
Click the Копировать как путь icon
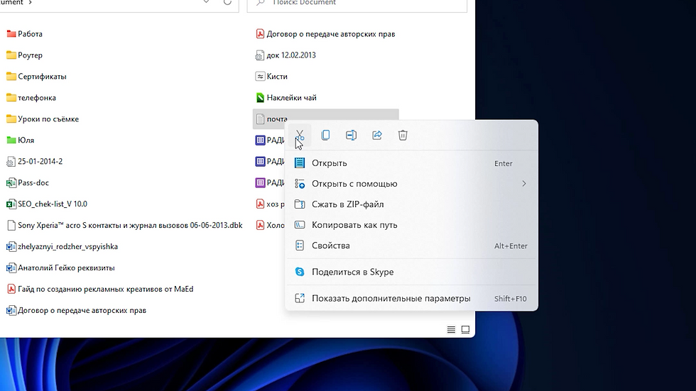click(300, 225)
